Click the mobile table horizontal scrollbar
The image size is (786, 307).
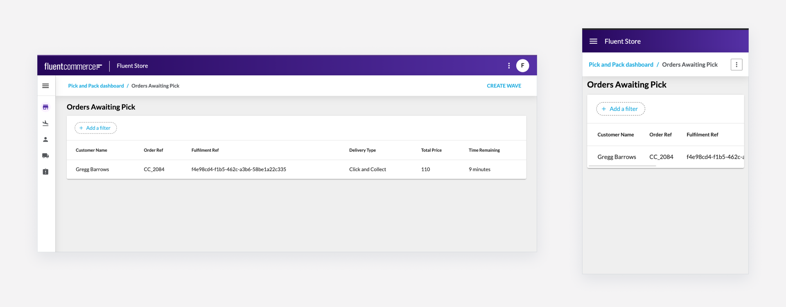[x=622, y=166]
